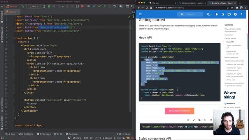Open the Event Log in the IDE
Screen dimensions: 249x140
(x=123, y=134)
